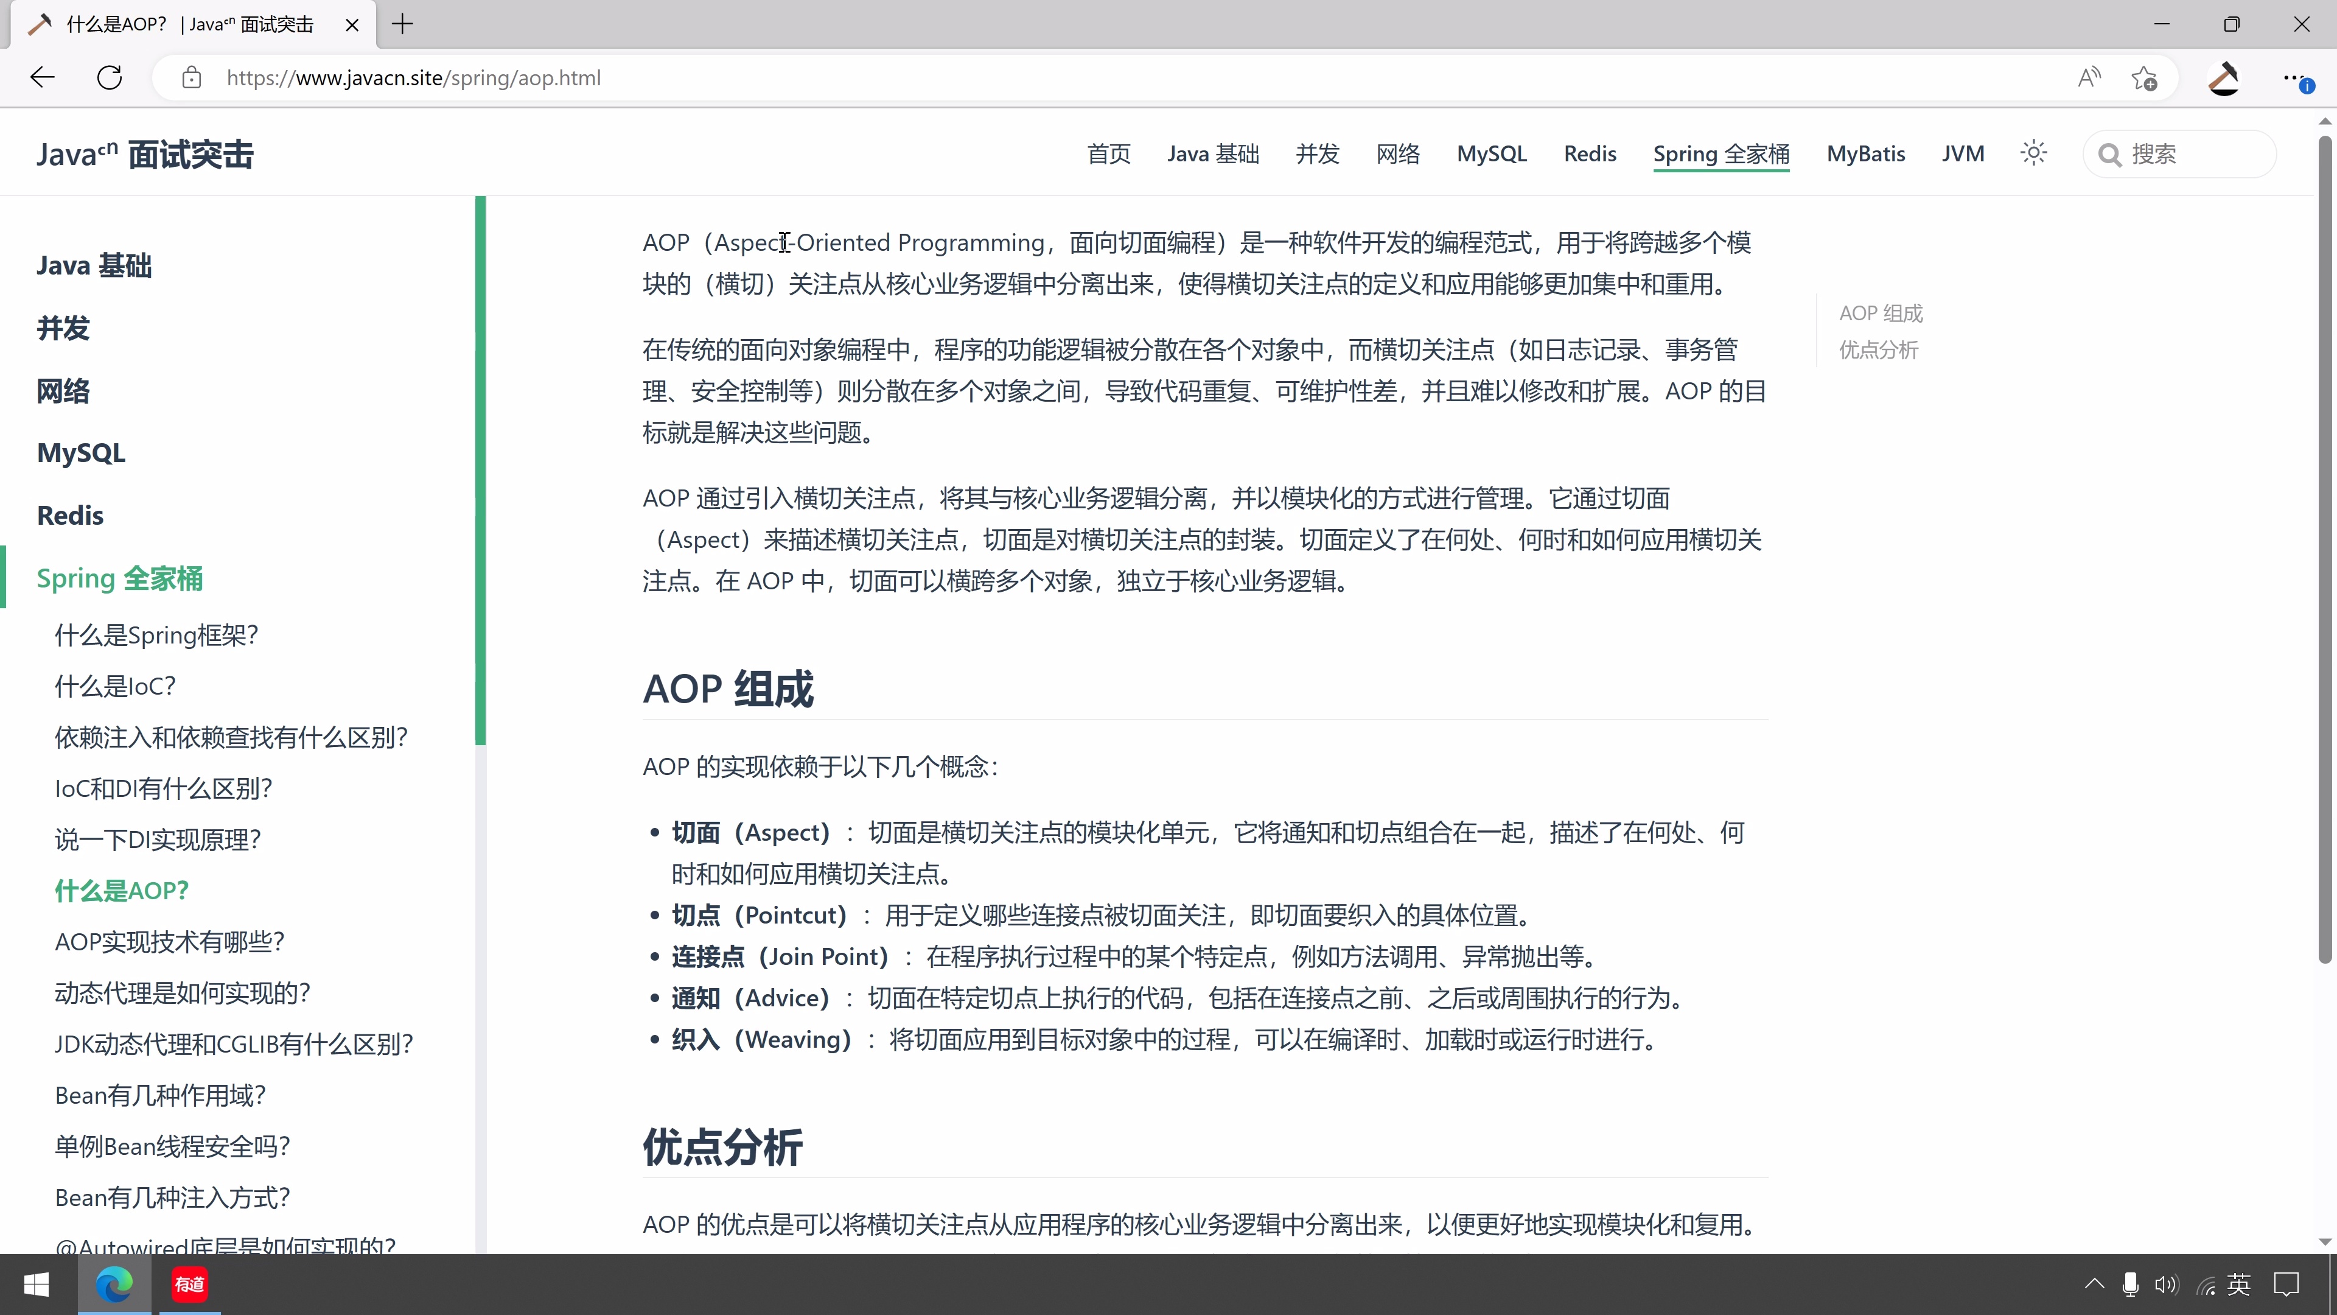Collapse the Spring 全家桶 sidebar section
The height and width of the screenshot is (1315, 2337).
coord(119,578)
